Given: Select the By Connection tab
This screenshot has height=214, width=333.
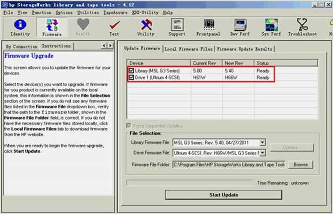Looking at the screenshot, I should coord(22,47).
